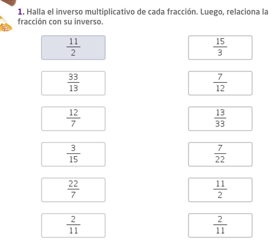Click the 15/3 fraction box

click(220, 48)
